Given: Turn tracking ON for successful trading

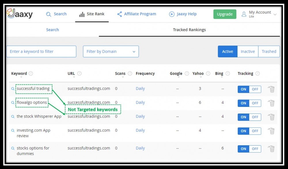Looking at the screenshot, I should tap(243, 89).
